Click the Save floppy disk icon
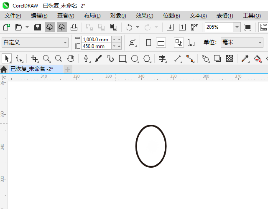Viewport: 268px width, 209px height. pyautogui.click(x=37, y=27)
